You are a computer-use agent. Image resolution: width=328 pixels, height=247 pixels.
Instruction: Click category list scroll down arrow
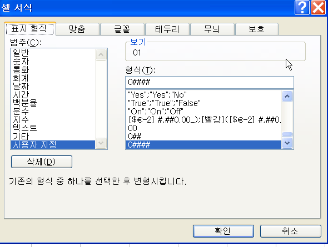click(x=101, y=143)
